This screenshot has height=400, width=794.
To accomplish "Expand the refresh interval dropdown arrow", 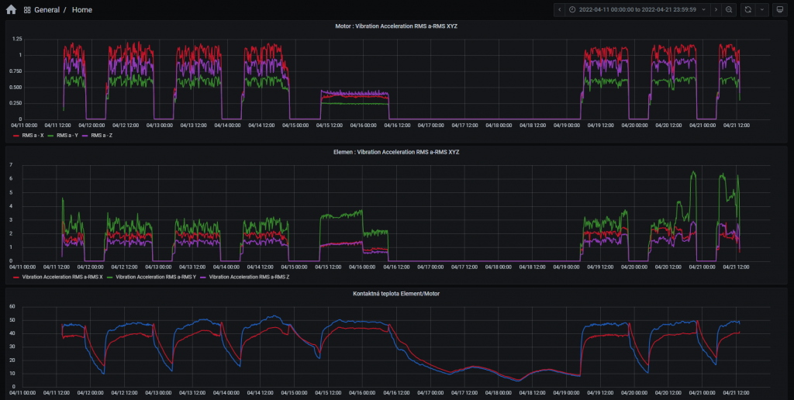I will [761, 10].
